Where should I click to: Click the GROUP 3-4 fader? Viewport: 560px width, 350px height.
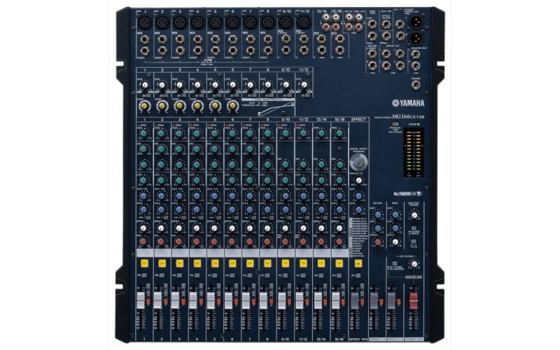tap(391, 301)
